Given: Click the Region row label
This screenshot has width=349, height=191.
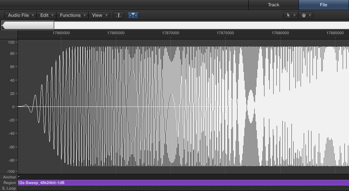Looking at the screenshot, I should 10,183.
